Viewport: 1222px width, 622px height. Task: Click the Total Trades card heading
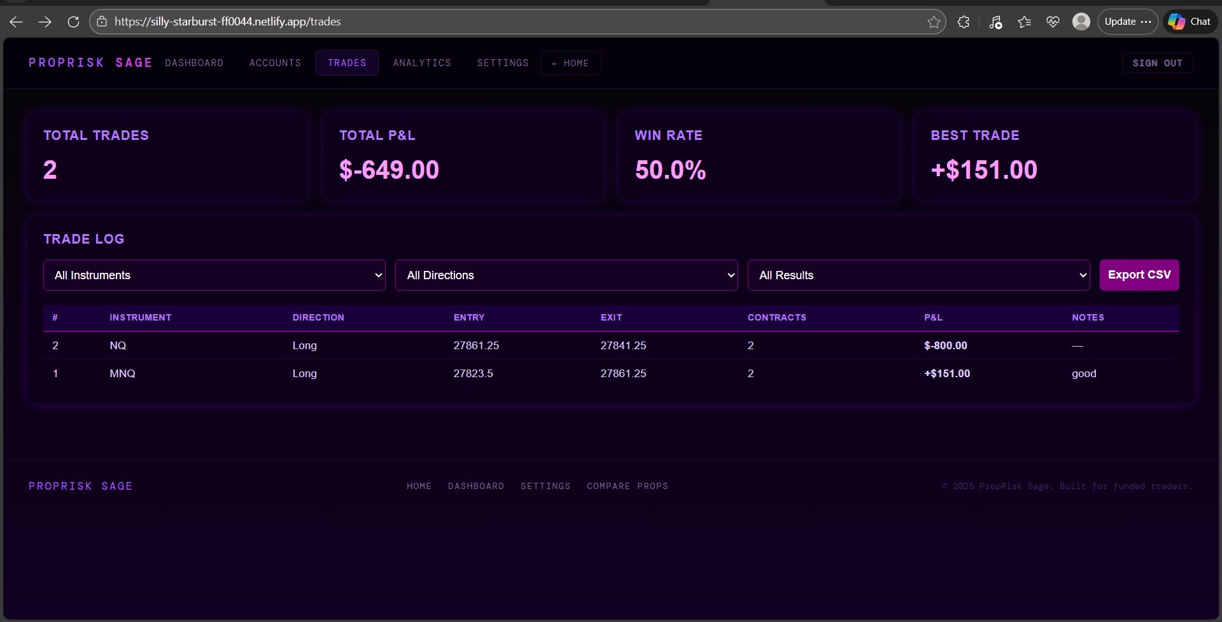pyautogui.click(x=96, y=135)
